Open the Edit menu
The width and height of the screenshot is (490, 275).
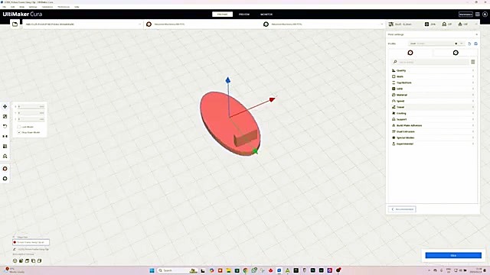12,7
